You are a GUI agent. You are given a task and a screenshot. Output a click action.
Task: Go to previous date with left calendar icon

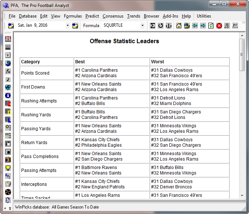[x=11, y=26]
